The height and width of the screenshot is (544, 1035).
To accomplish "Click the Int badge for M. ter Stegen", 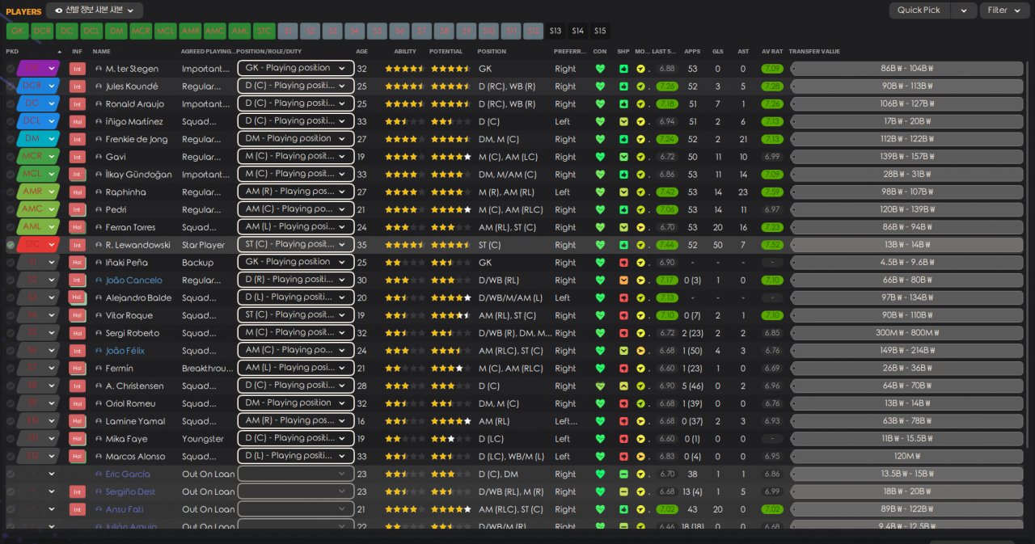I will [x=78, y=69].
